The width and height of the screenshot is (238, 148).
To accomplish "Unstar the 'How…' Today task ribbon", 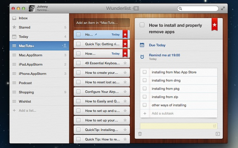I will (x=125, y=53).
